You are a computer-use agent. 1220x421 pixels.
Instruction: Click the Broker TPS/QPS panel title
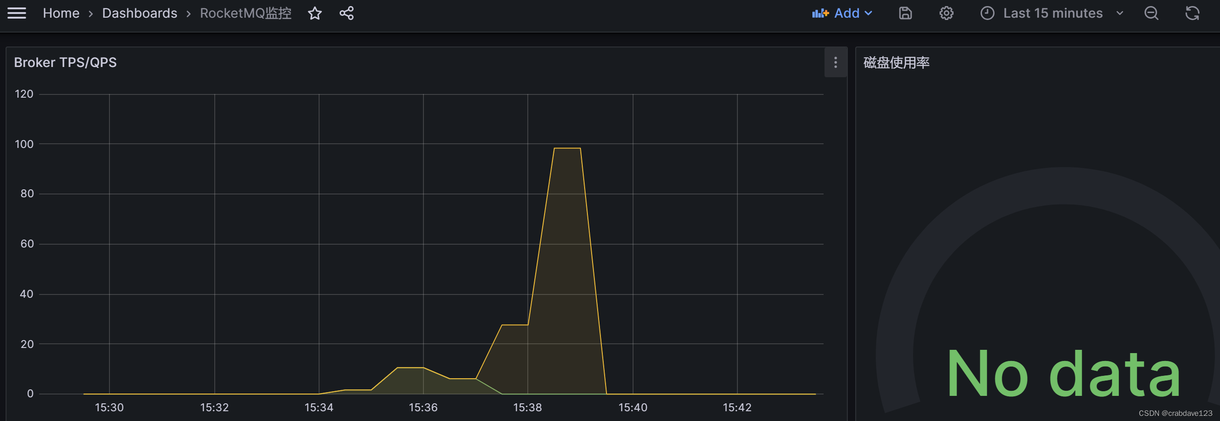pos(65,62)
